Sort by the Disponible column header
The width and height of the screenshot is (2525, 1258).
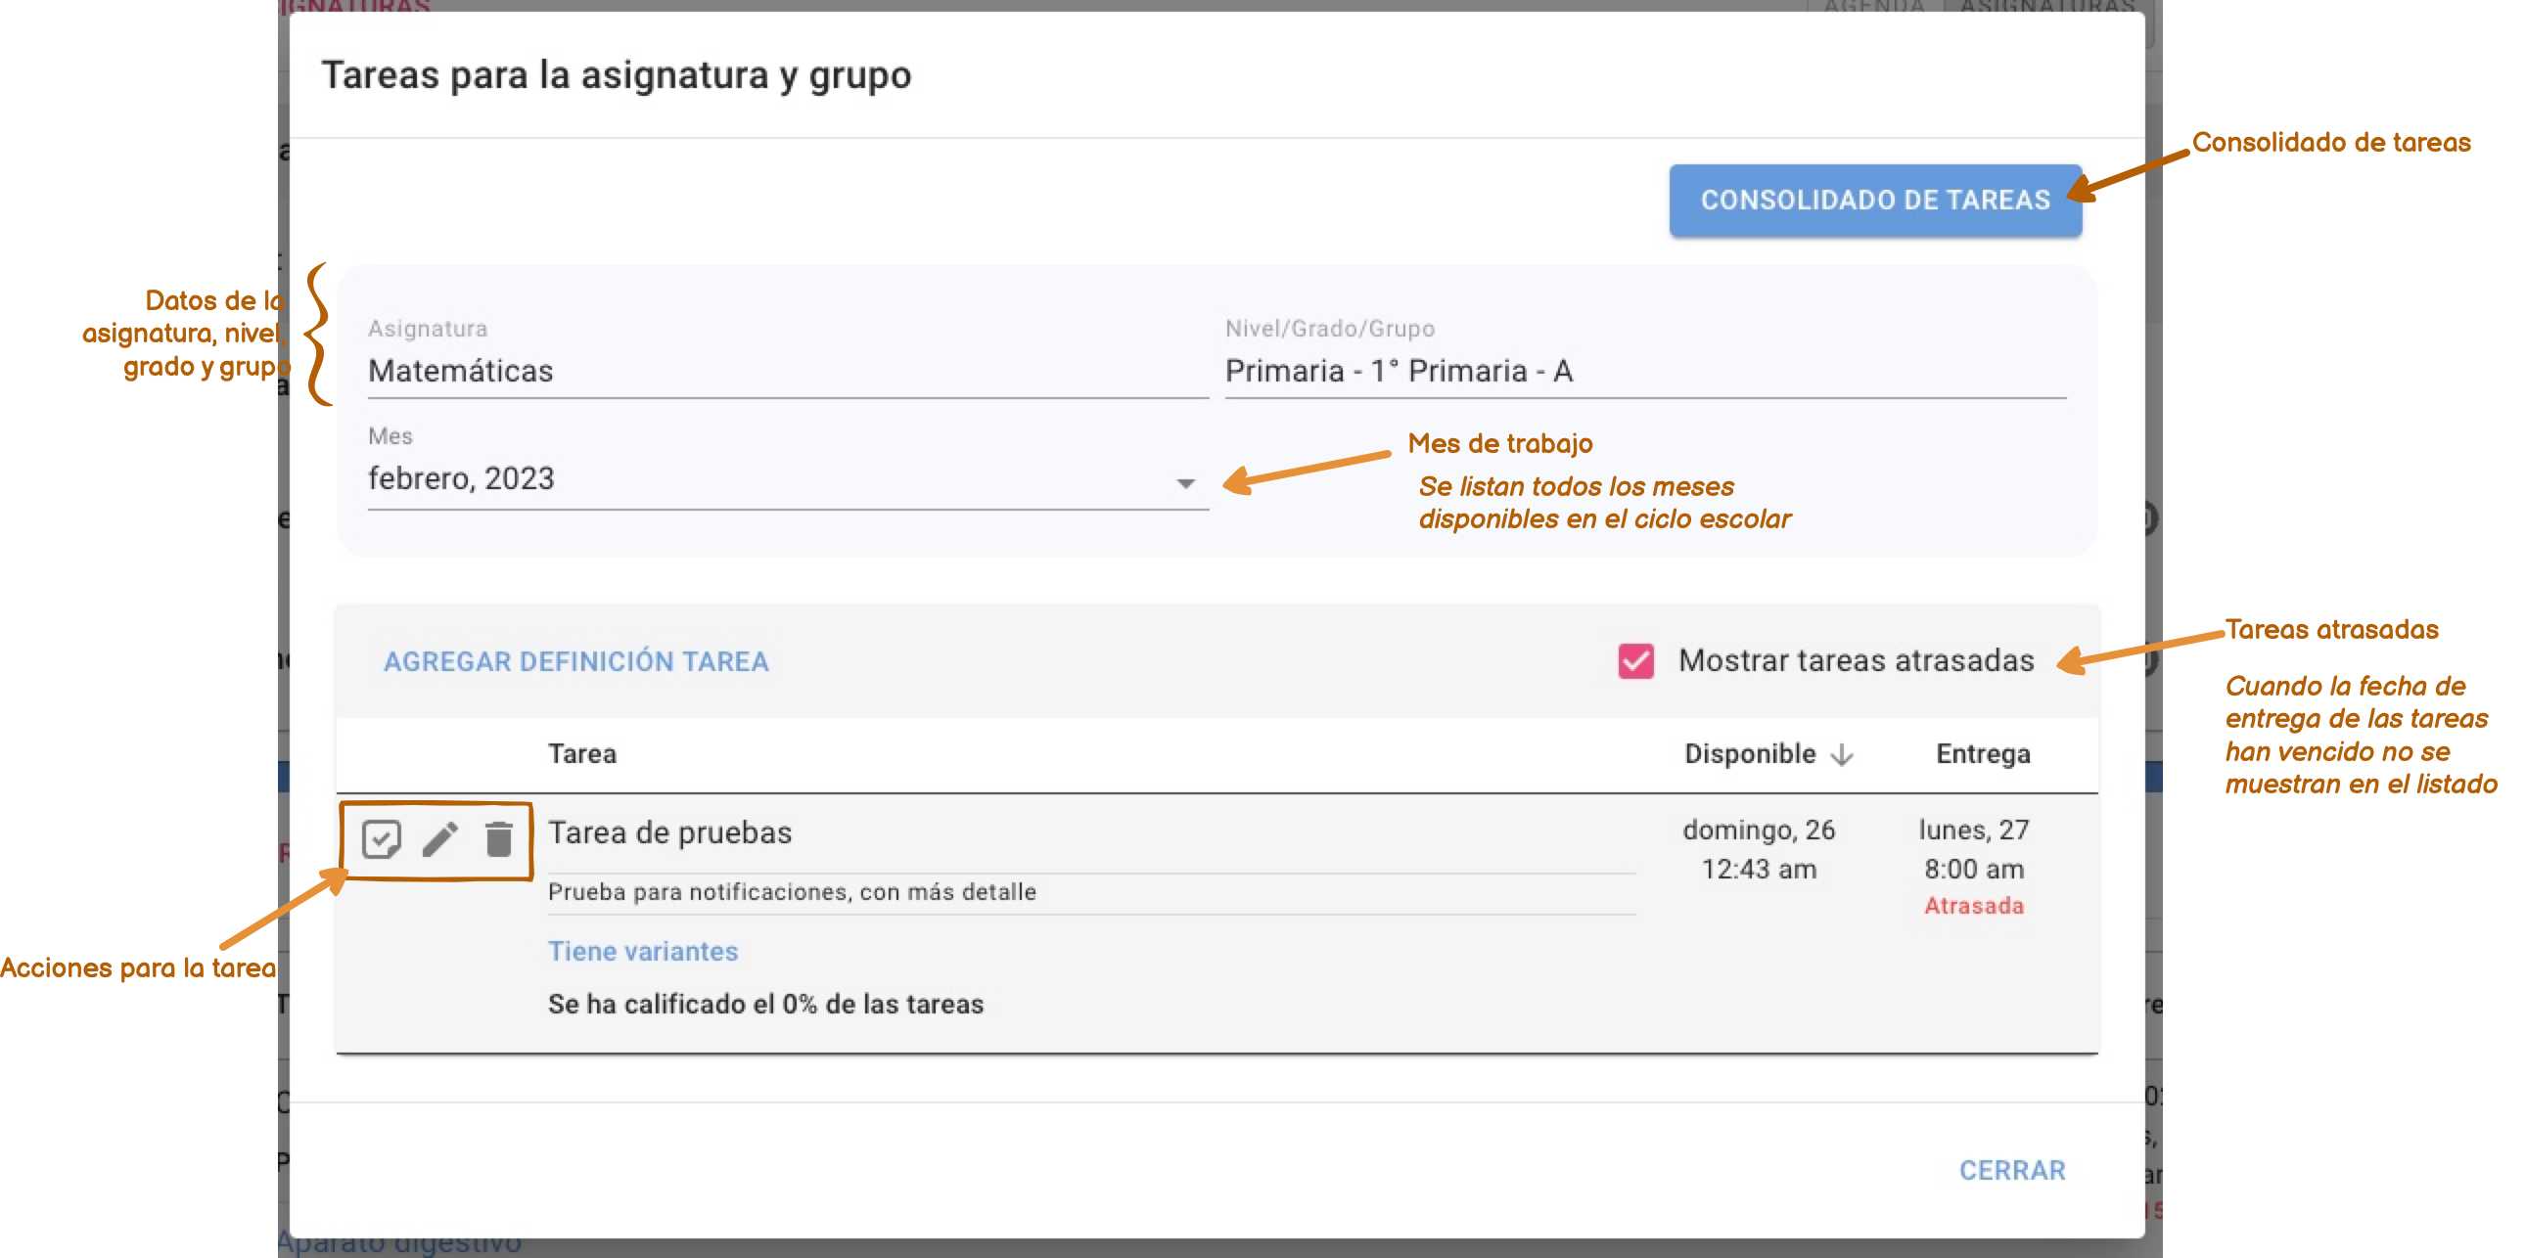click(1750, 753)
